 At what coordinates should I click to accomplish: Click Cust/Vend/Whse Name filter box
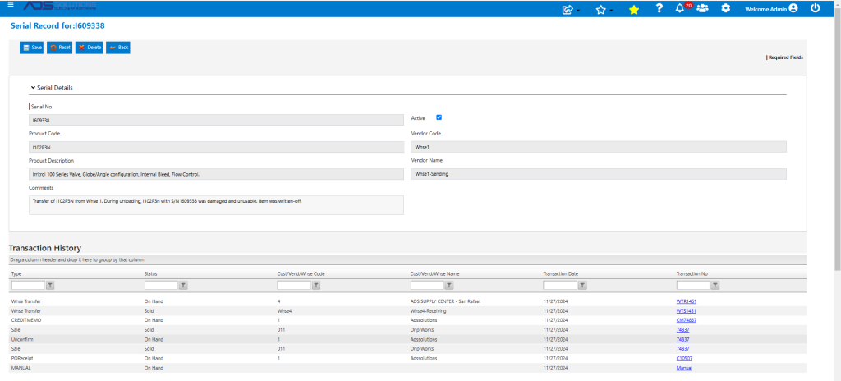pyautogui.click(x=427, y=286)
